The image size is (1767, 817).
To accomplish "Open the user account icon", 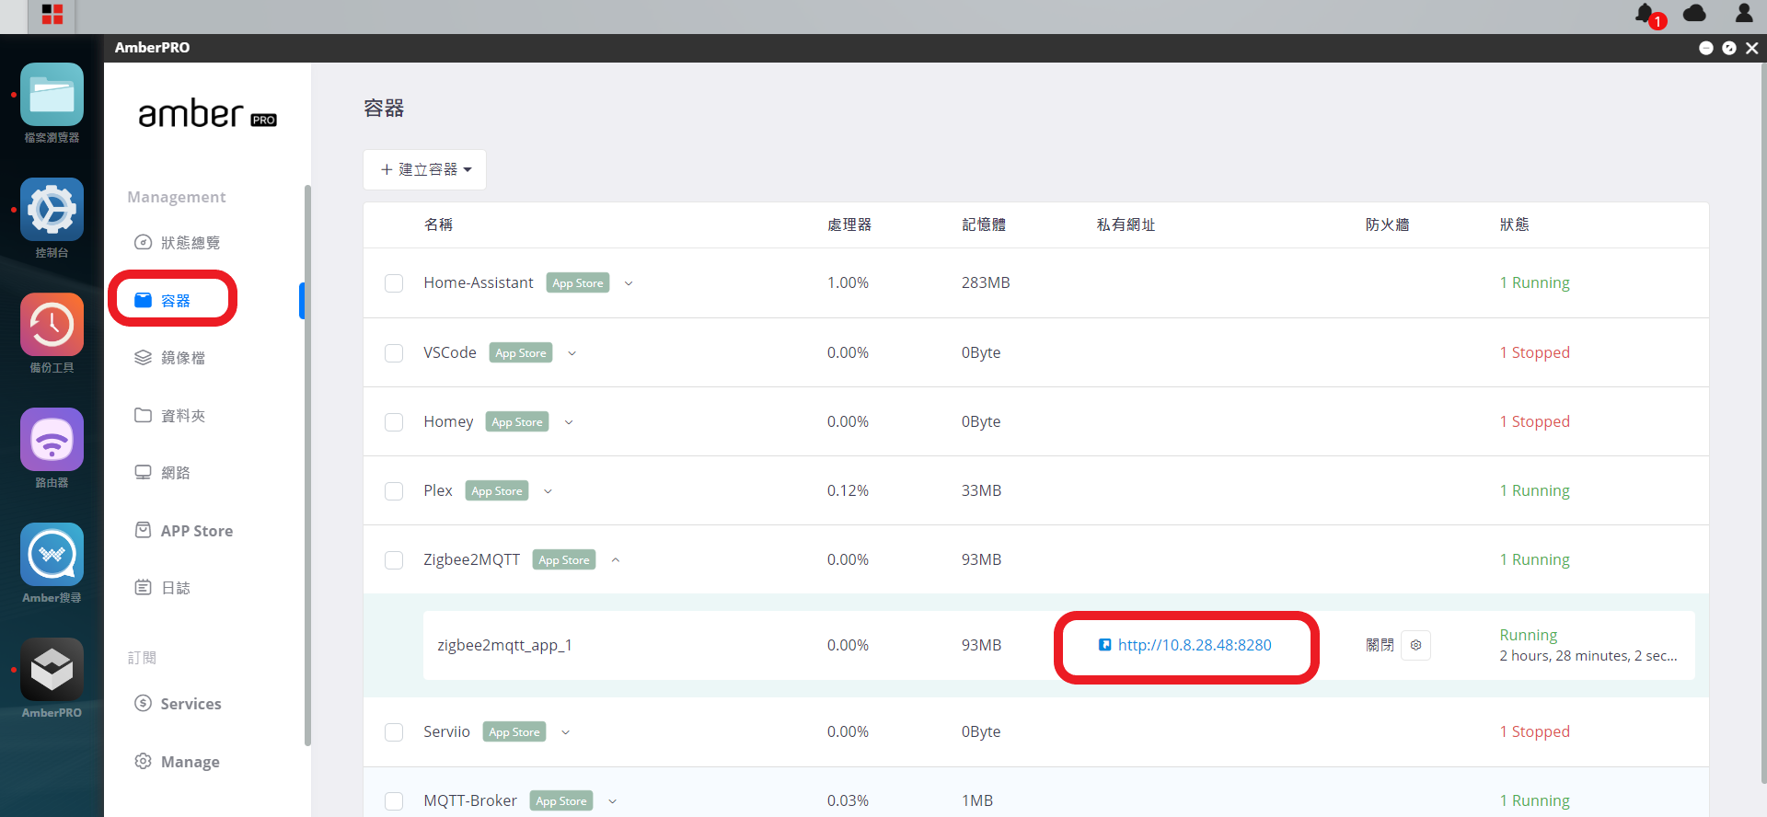I will 1744,13.
